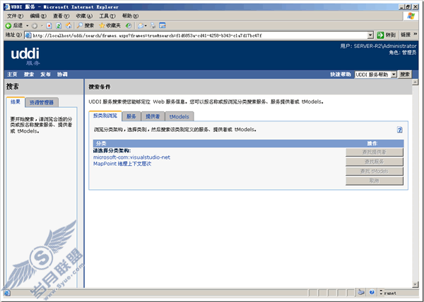Image resolution: width=424 pixels, height=302 pixels.
Task: Open the 工具 menu
Action: [107, 16]
